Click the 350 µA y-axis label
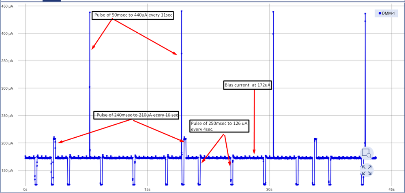405x193 pixels. point(7,61)
